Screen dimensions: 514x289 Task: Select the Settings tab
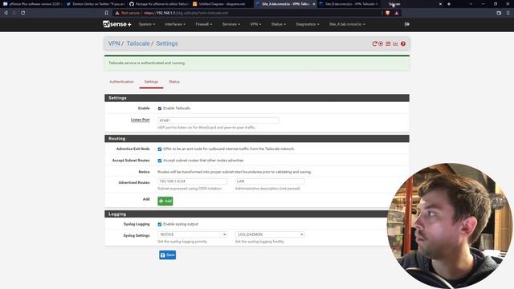(x=151, y=82)
